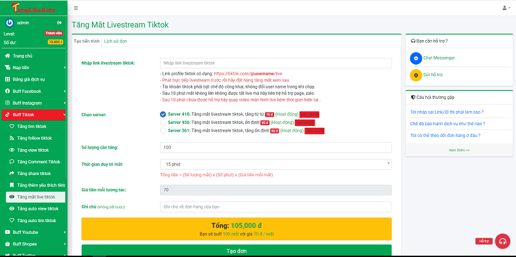Open Tăng tim tiktok menu item
The height and width of the screenshot is (257, 516).
32,127
